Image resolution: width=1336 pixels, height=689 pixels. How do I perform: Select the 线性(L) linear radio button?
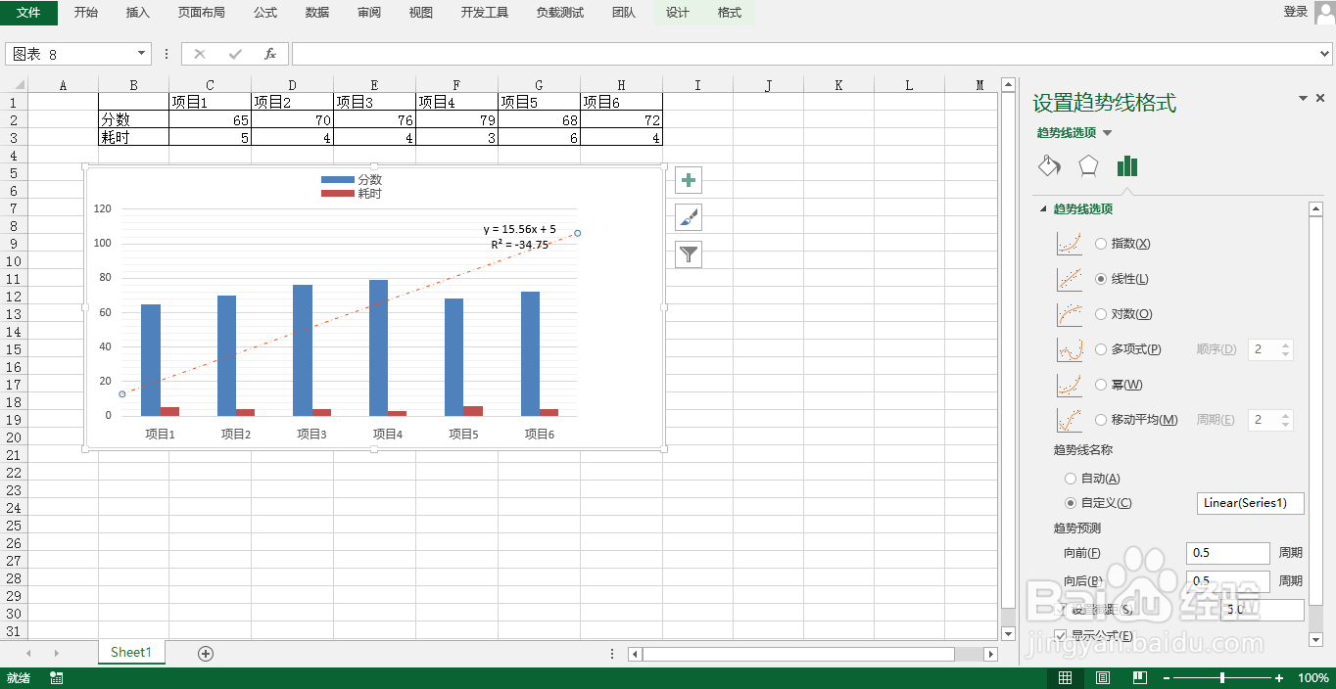tap(1101, 279)
